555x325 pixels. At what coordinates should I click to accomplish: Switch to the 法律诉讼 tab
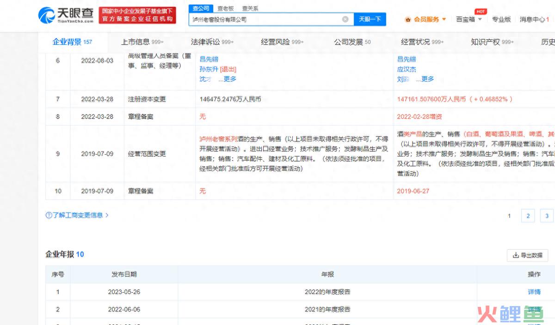coord(212,42)
